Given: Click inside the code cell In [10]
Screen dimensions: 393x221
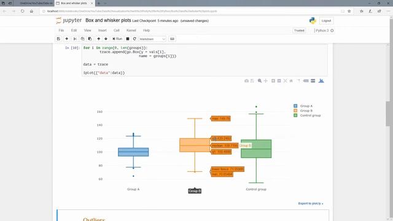Looking at the screenshot, I should click(x=204, y=60).
